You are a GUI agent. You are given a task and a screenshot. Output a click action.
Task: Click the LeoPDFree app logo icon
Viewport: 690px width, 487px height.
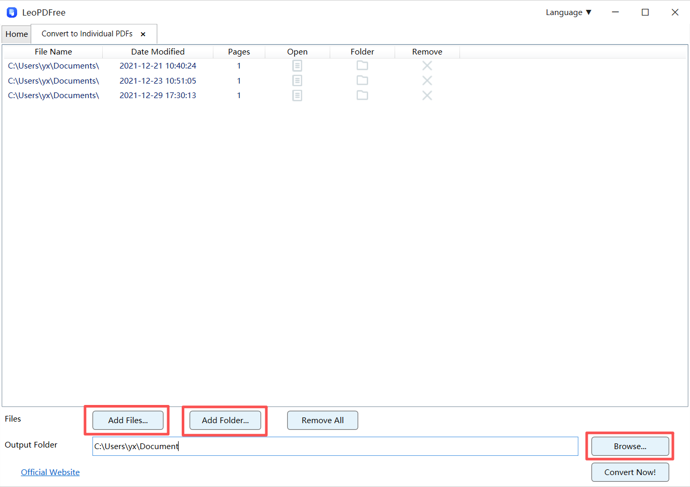point(11,12)
